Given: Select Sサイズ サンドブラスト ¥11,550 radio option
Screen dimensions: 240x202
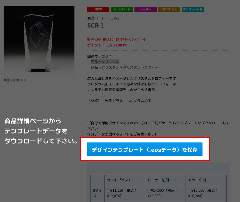Looking at the screenshot, I should (109, 191).
